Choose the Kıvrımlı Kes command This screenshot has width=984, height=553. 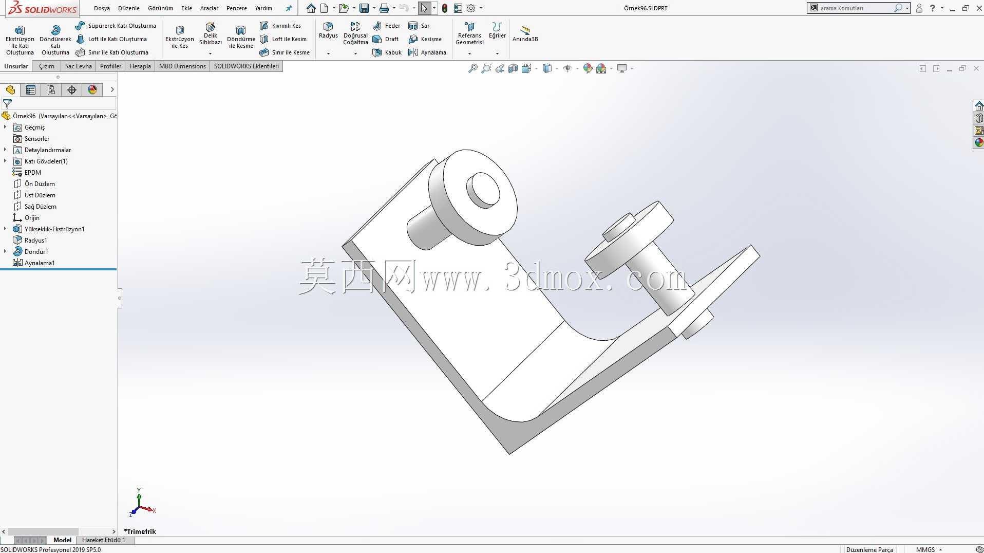(280, 26)
